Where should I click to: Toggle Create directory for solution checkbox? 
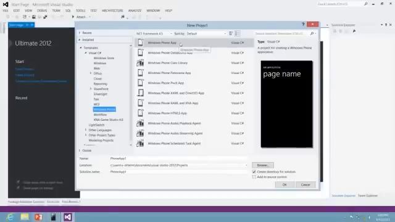[254, 171]
